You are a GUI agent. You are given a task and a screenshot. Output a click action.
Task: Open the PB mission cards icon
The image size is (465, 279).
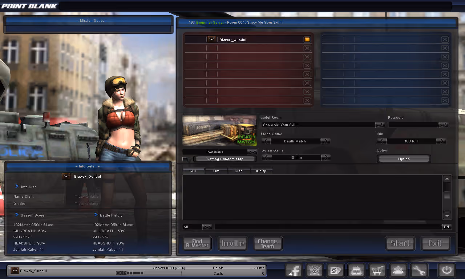[335, 271]
